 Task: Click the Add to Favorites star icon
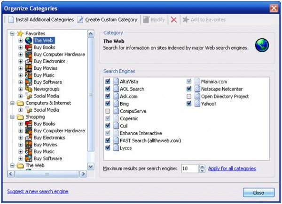click(x=186, y=19)
